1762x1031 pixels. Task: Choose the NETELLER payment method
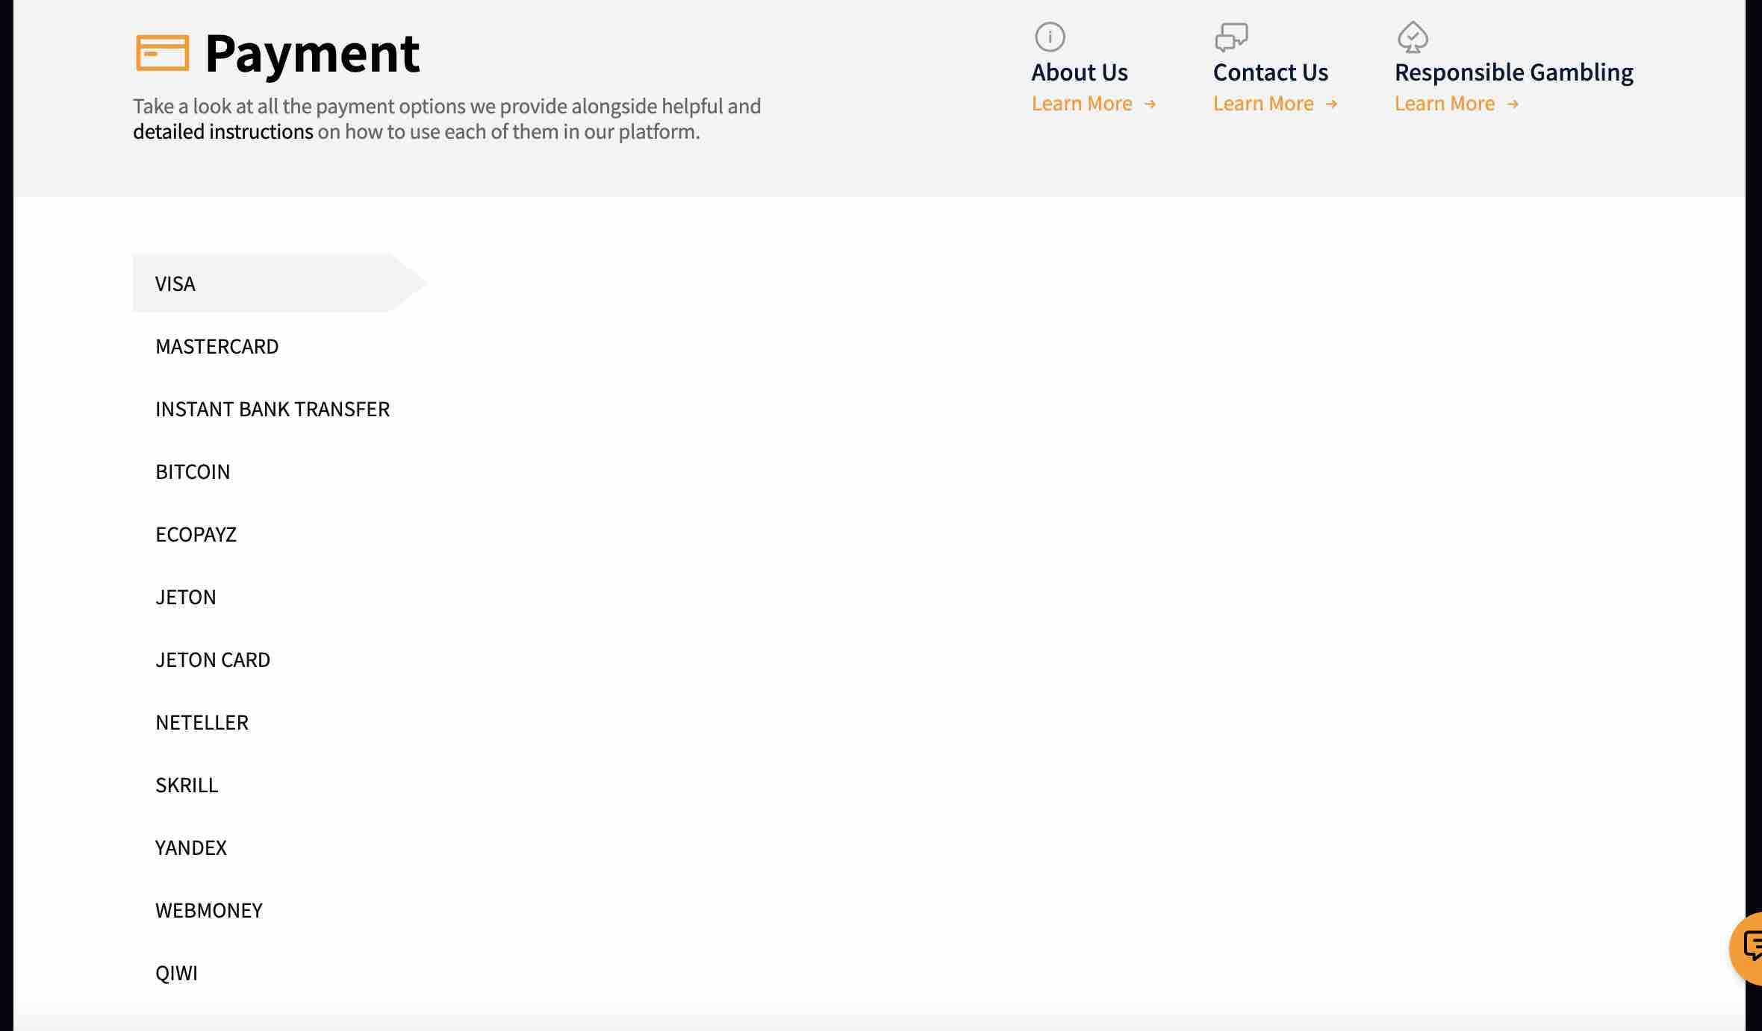(x=202, y=722)
